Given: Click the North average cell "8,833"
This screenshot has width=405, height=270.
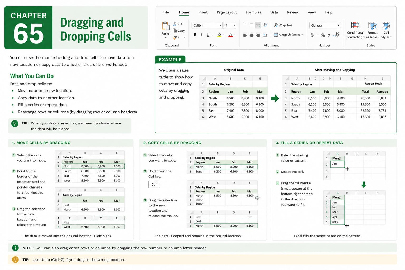Looking at the screenshot, I should (x=382, y=98).
